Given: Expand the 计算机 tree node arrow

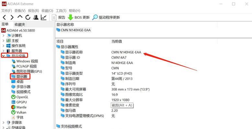Looking at the screenshot, I should 3,35.
